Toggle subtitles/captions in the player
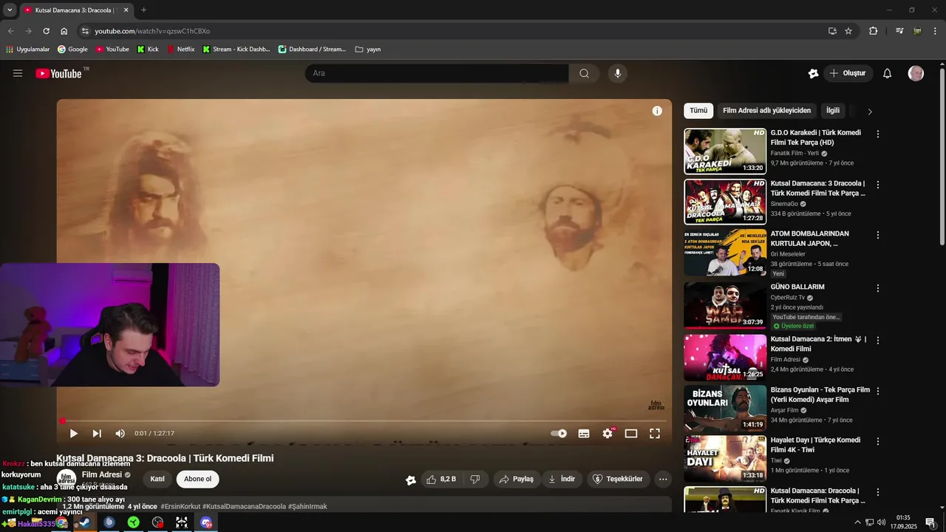946x532 pixels. coord(584,434)
